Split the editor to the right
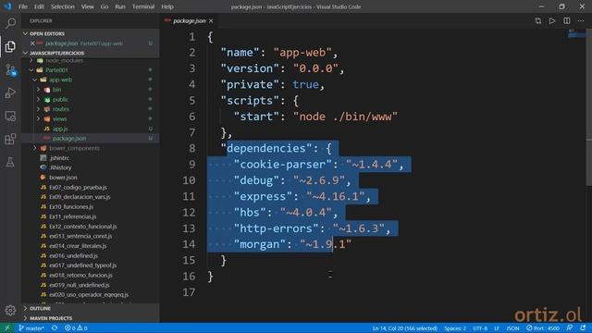592x333 pixels. click(x=567, y=20)
